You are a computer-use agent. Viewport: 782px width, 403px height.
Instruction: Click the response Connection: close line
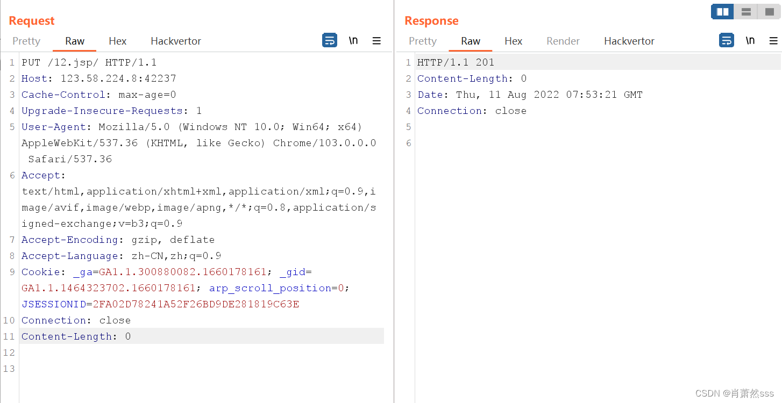coord(472,111)
